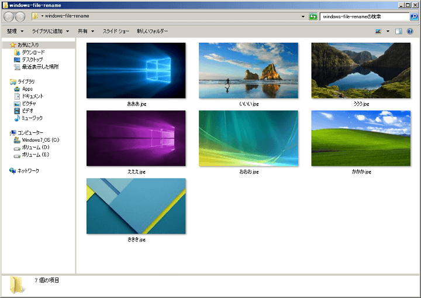Open ダウンロード in the favorites list
The width and height of the screenshot is (421, 298).
point(33,52)
